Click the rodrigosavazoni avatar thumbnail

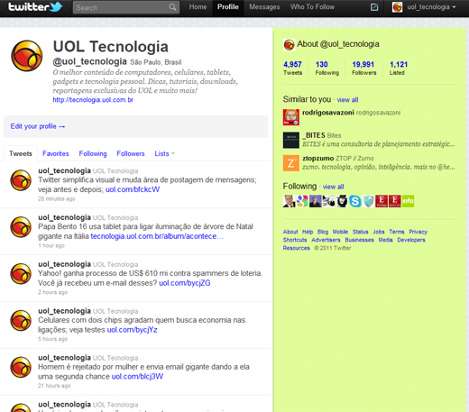click(291, 117)
